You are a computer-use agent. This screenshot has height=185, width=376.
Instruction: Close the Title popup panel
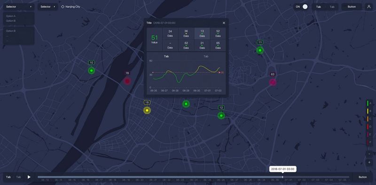[224, 23]
